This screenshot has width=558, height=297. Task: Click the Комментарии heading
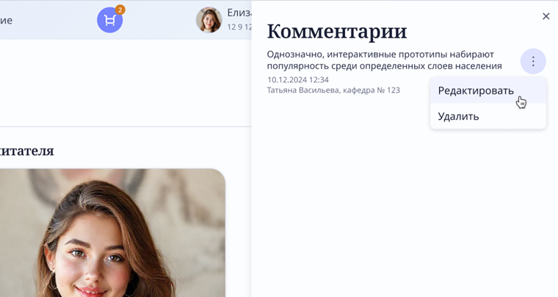point(337,32)
